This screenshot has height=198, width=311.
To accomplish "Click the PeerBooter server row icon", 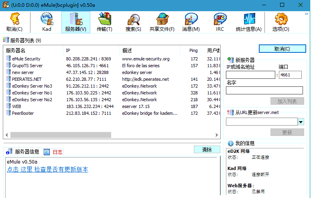I will 8,113.
